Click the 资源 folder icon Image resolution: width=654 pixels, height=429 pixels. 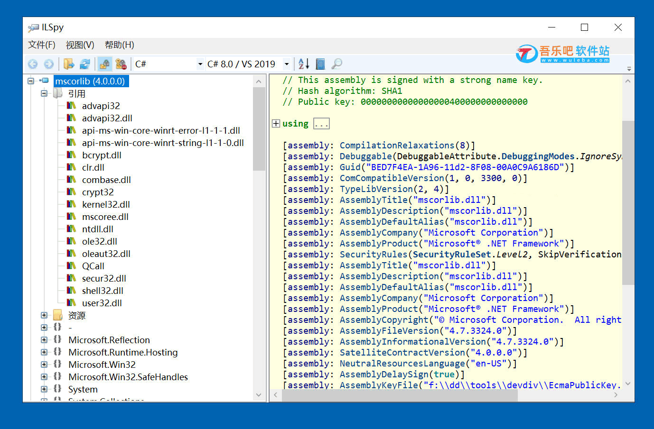point(58,315)
